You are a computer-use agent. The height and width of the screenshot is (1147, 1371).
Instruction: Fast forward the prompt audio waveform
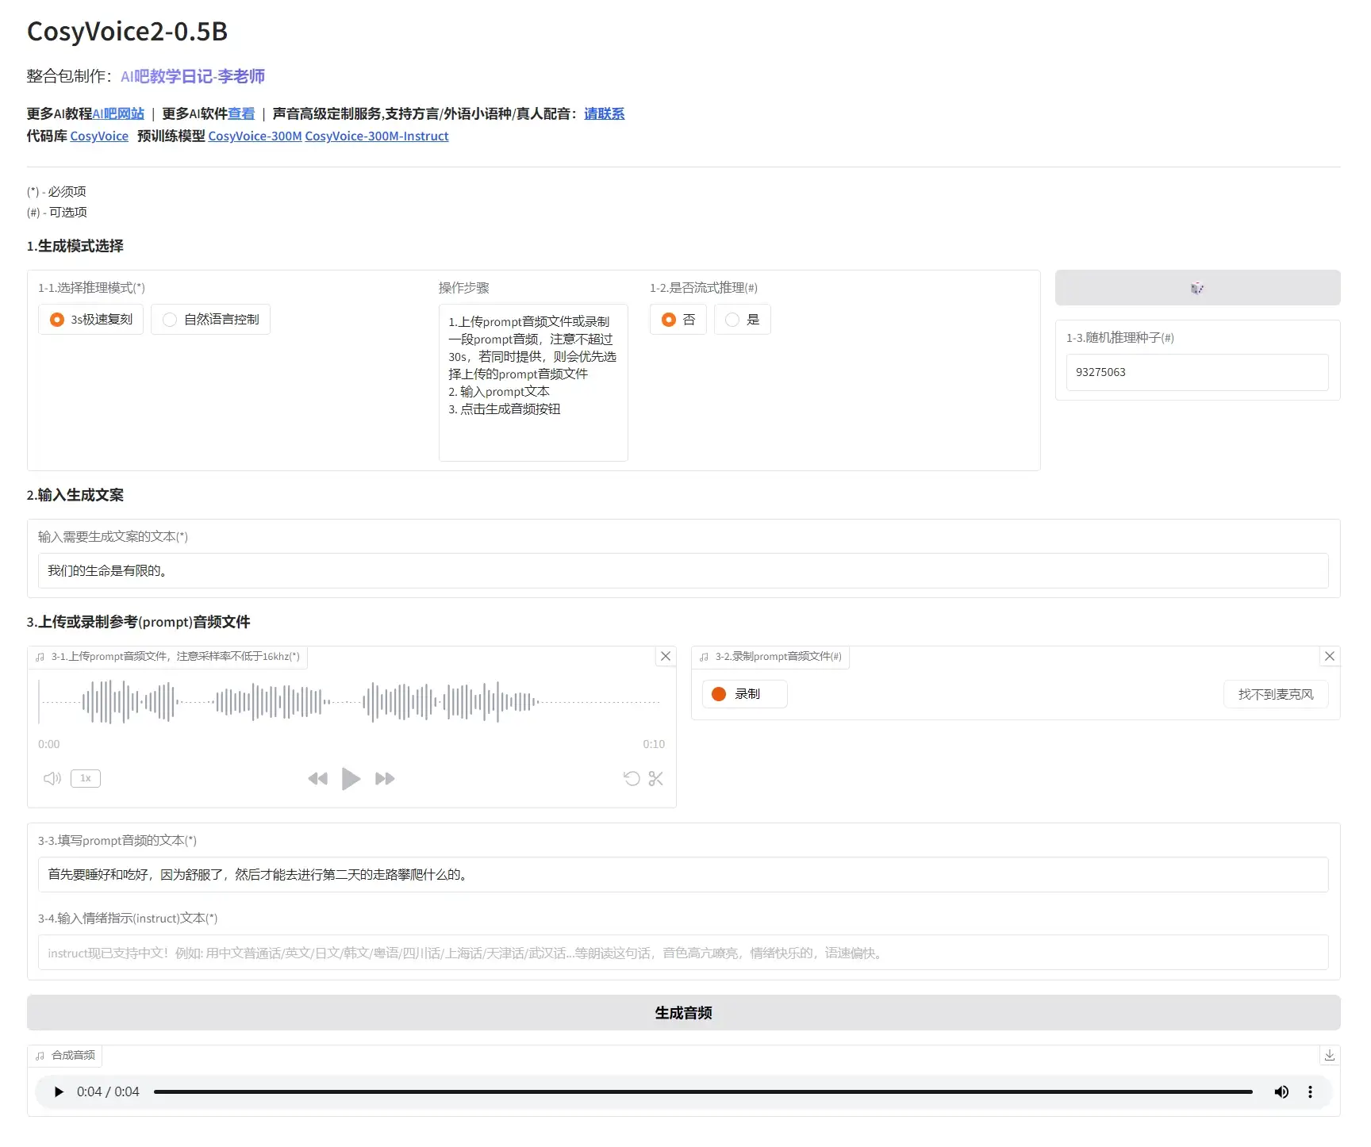coord(385,778)
